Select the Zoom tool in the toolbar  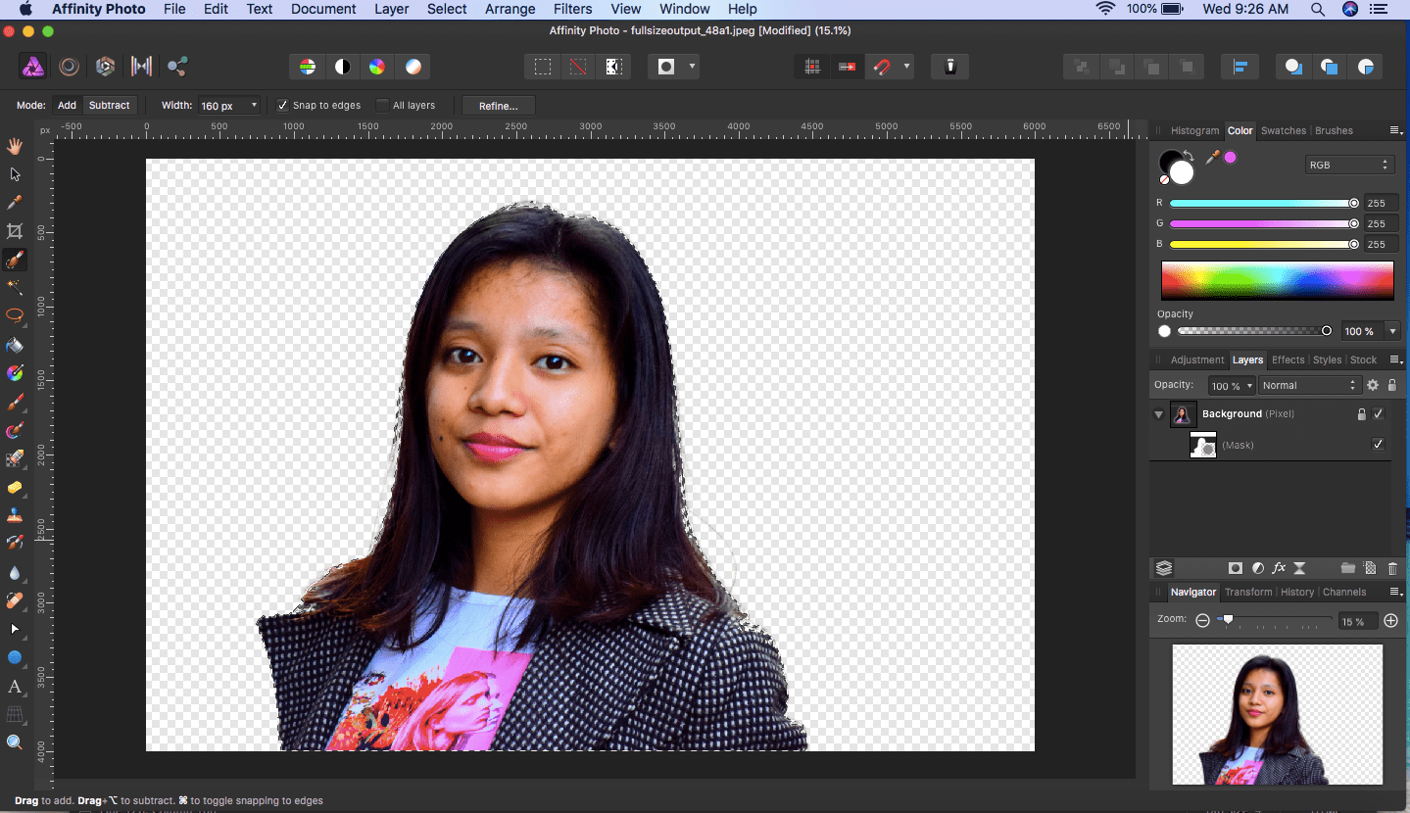15,742
